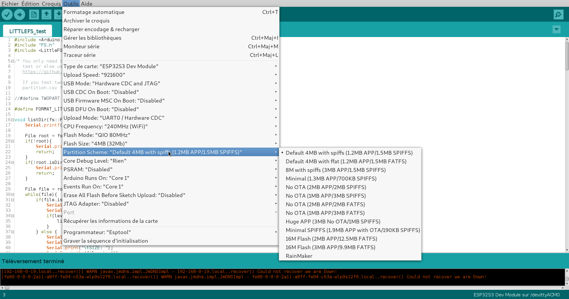The height and width of the screenshot is (299, 569).
Task: Collapse the code fold marker at line 30
Action: coord(12,195)
